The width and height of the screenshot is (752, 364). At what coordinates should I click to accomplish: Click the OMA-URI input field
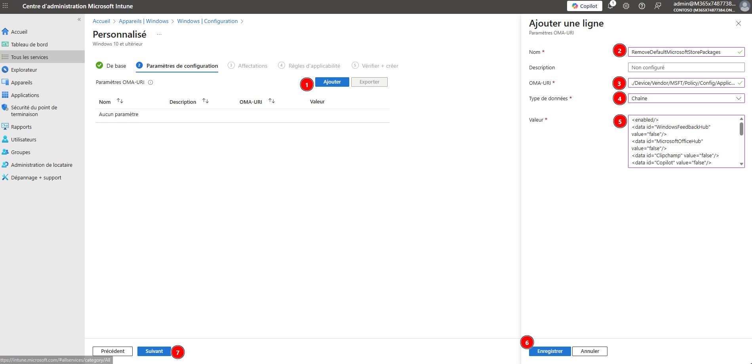(686, 83)
